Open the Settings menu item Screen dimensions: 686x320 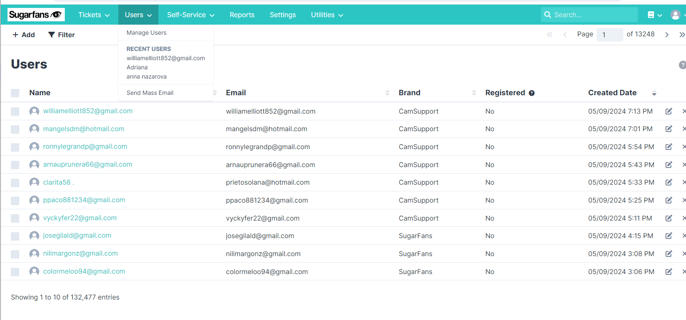click(x=283, y=15)
